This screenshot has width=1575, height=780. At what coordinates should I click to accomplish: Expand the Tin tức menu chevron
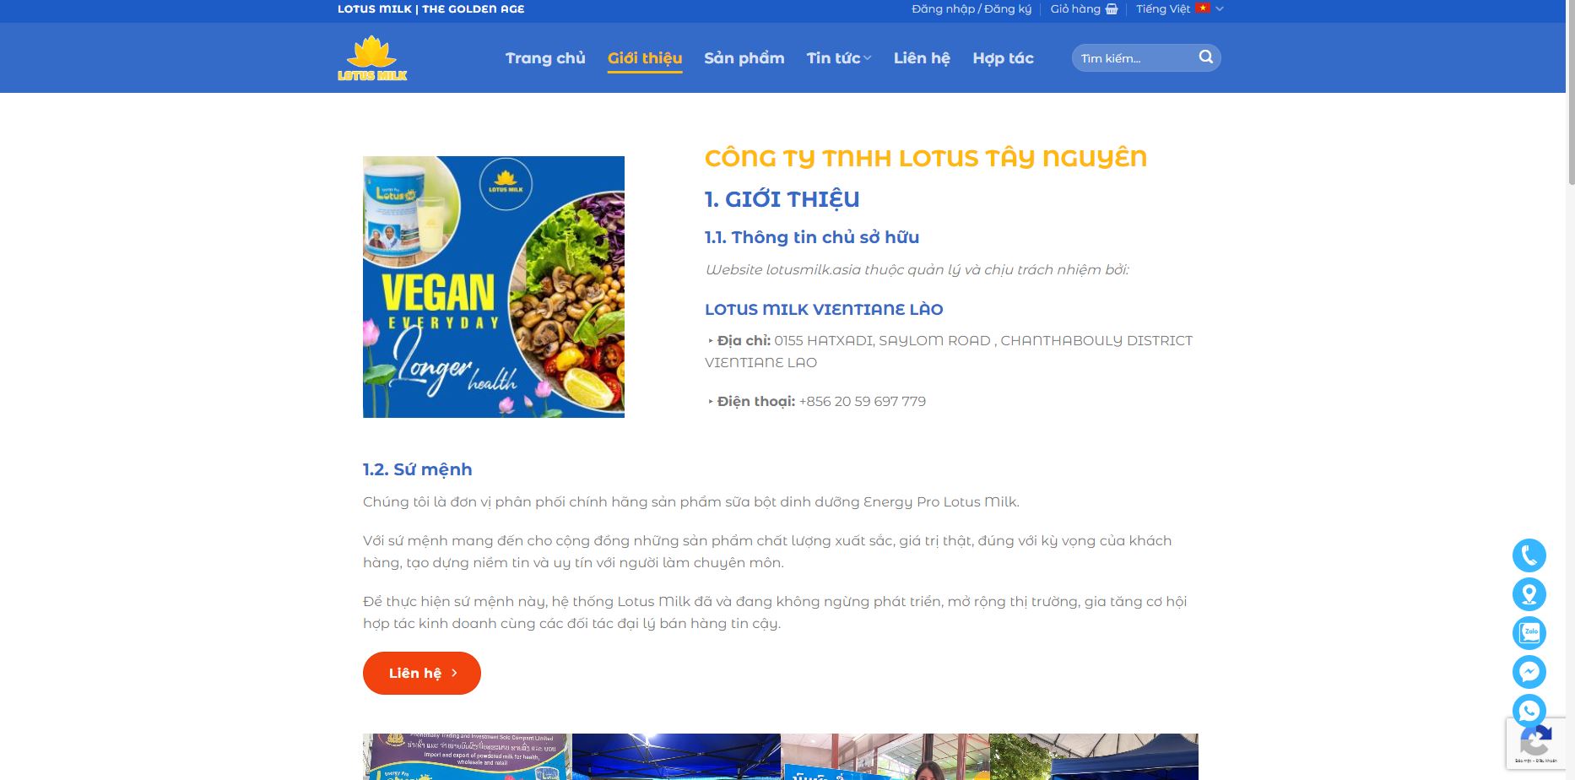[x=867, y=58]
